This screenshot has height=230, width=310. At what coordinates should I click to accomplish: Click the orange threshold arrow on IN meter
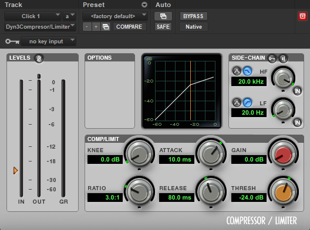[x=16, y=171]
